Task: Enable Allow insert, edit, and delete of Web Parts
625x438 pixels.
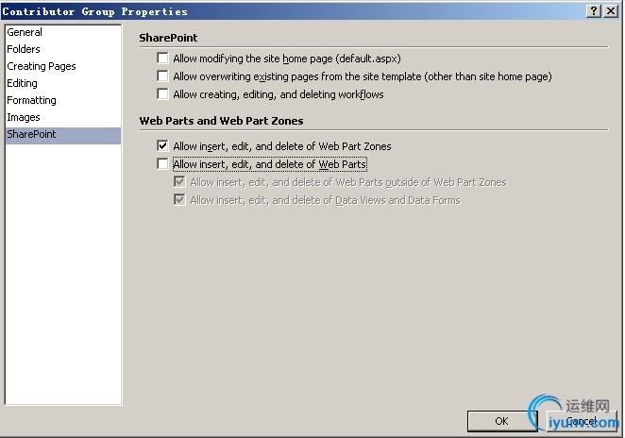Action: click(x=162, y=164)
